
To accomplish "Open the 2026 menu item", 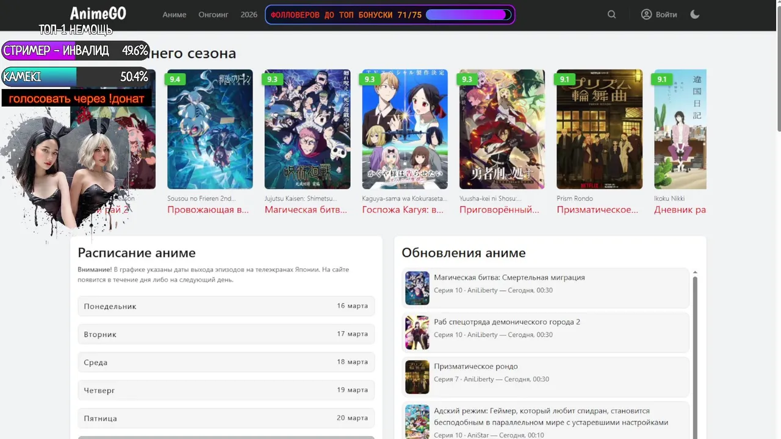I will (249, 15).
